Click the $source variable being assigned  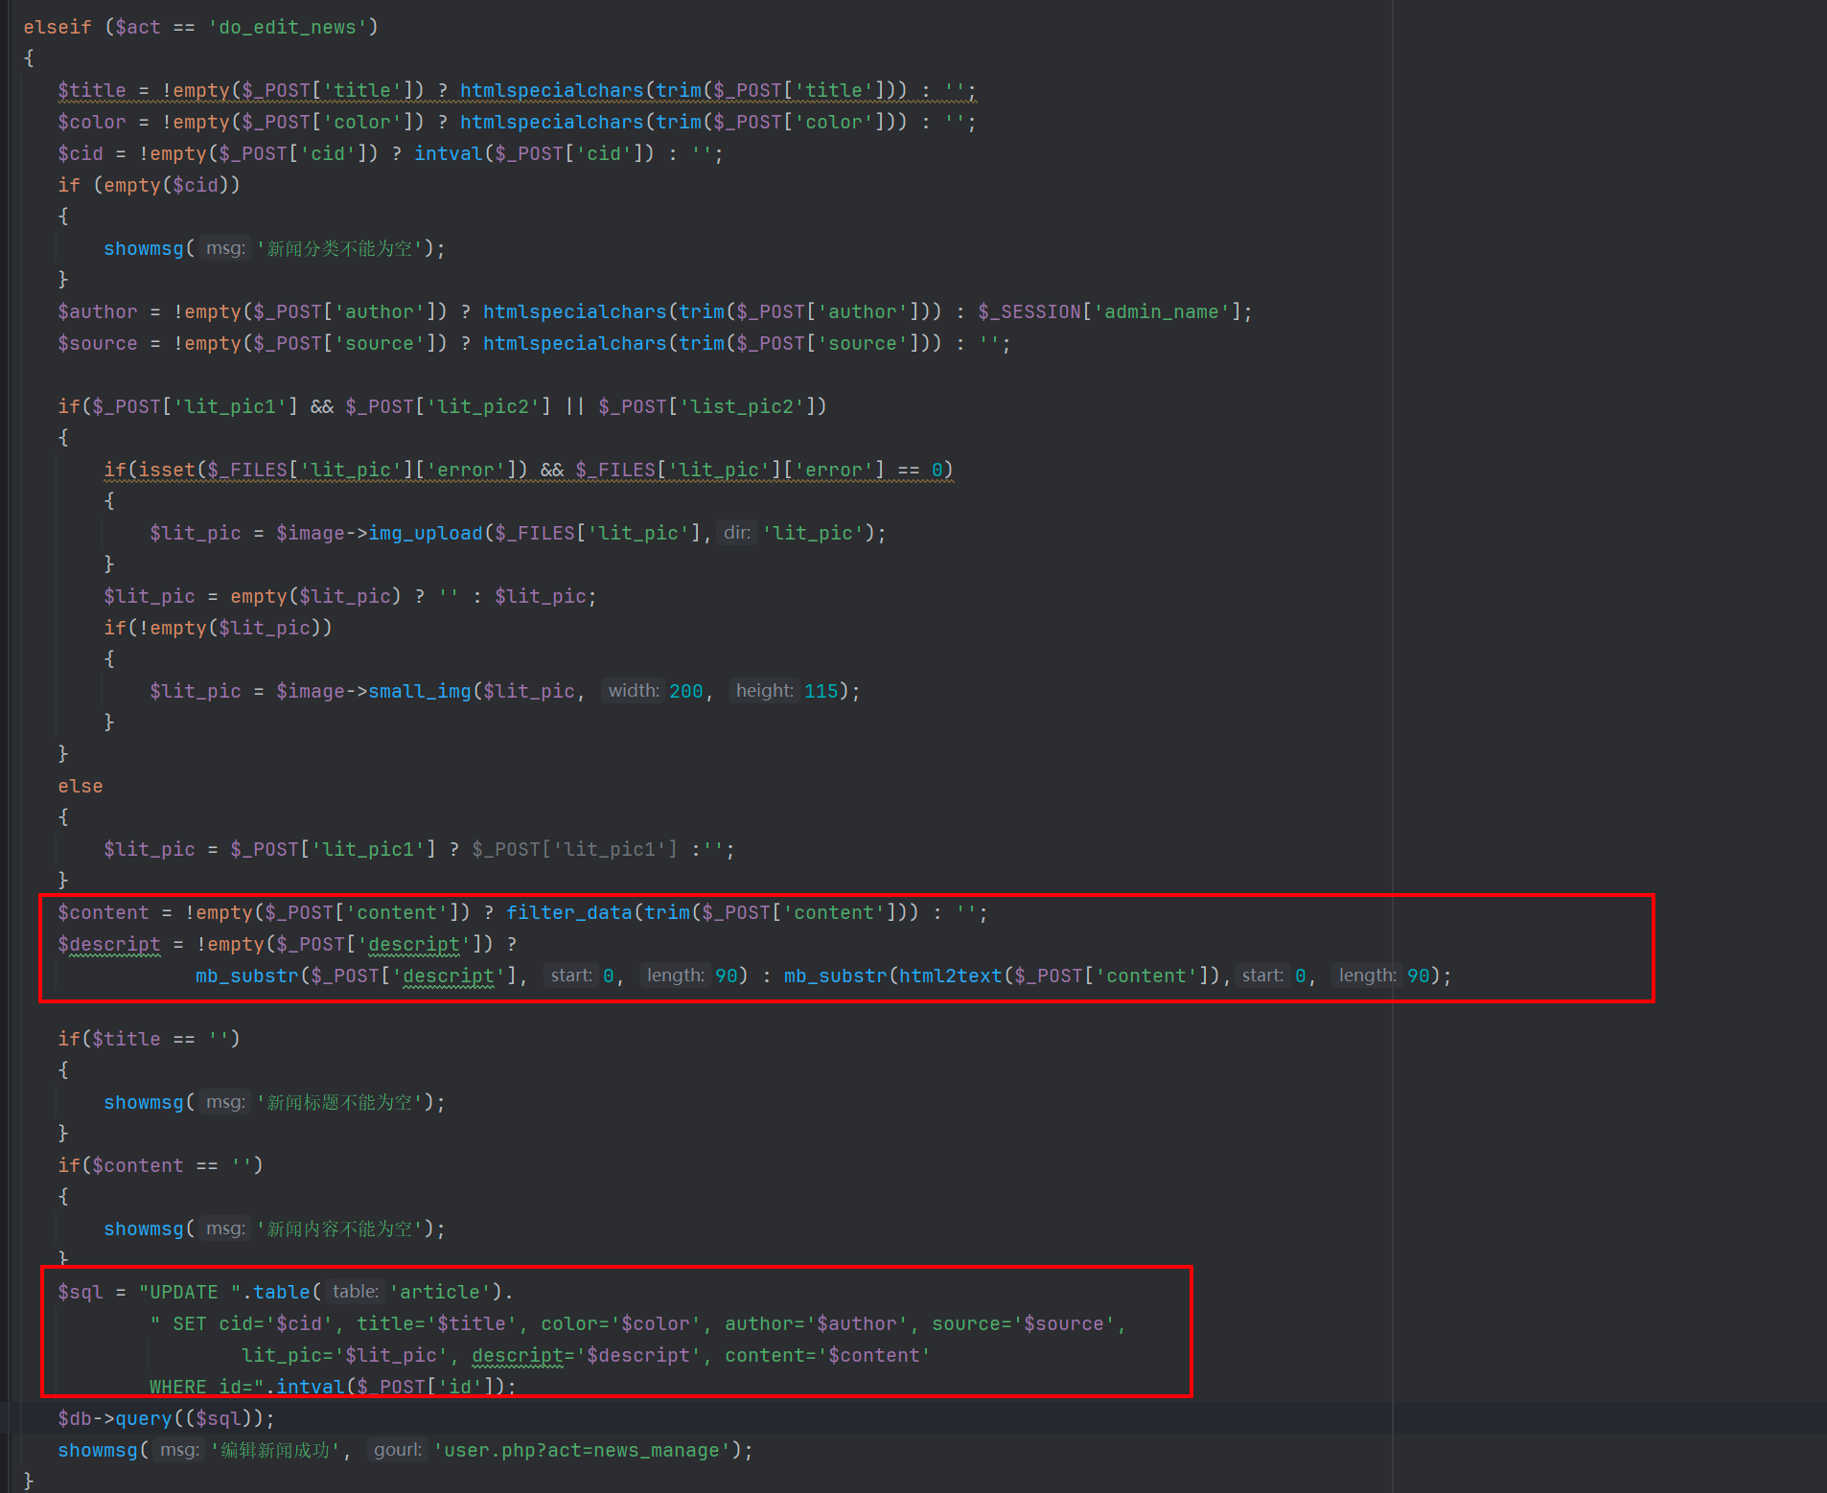tap(97, 343)
